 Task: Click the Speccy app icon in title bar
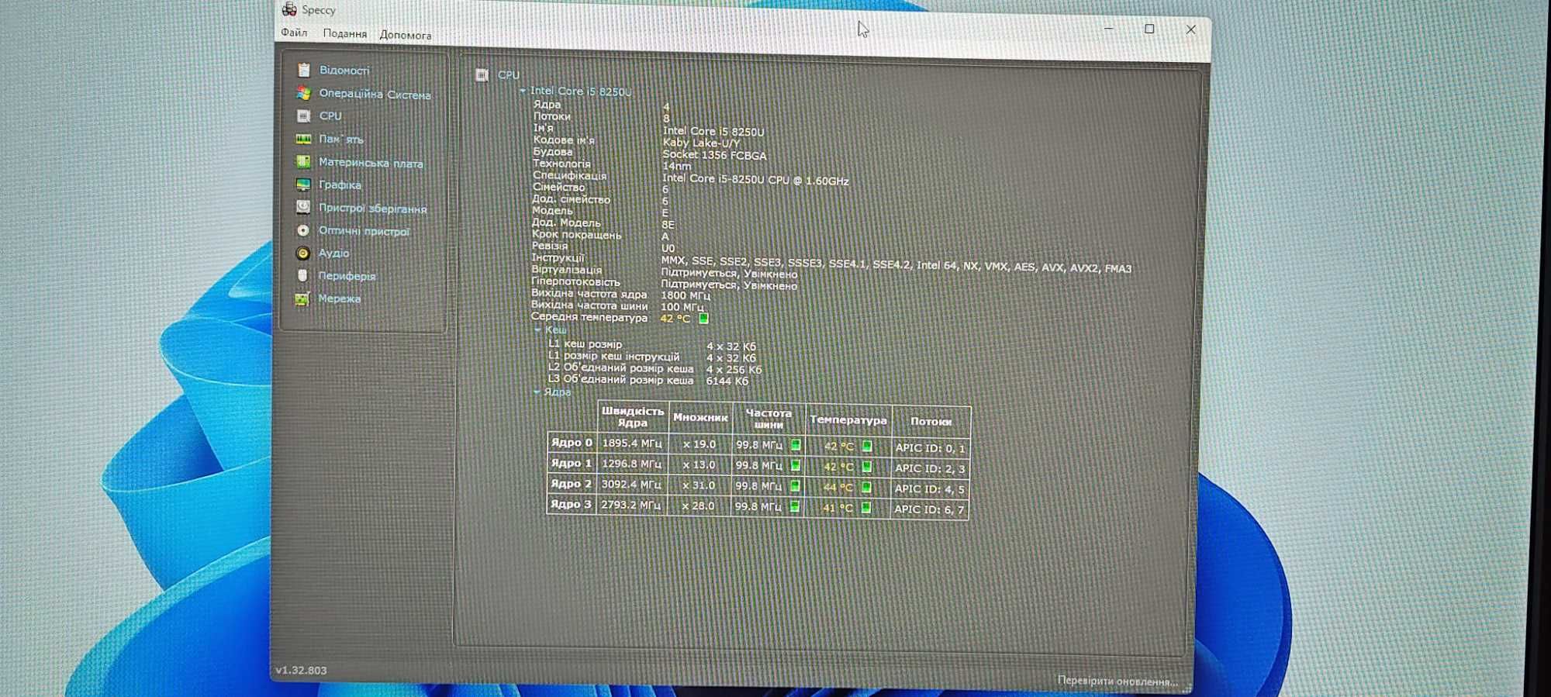289,9
